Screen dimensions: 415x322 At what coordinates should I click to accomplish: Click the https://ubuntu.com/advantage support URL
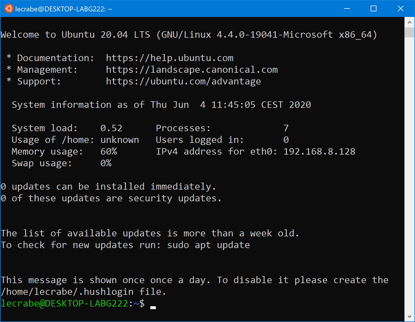pyautogui.click(x=183, y=81)
